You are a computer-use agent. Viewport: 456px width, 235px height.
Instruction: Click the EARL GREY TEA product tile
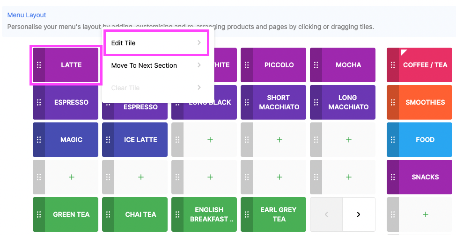(273, 214)
